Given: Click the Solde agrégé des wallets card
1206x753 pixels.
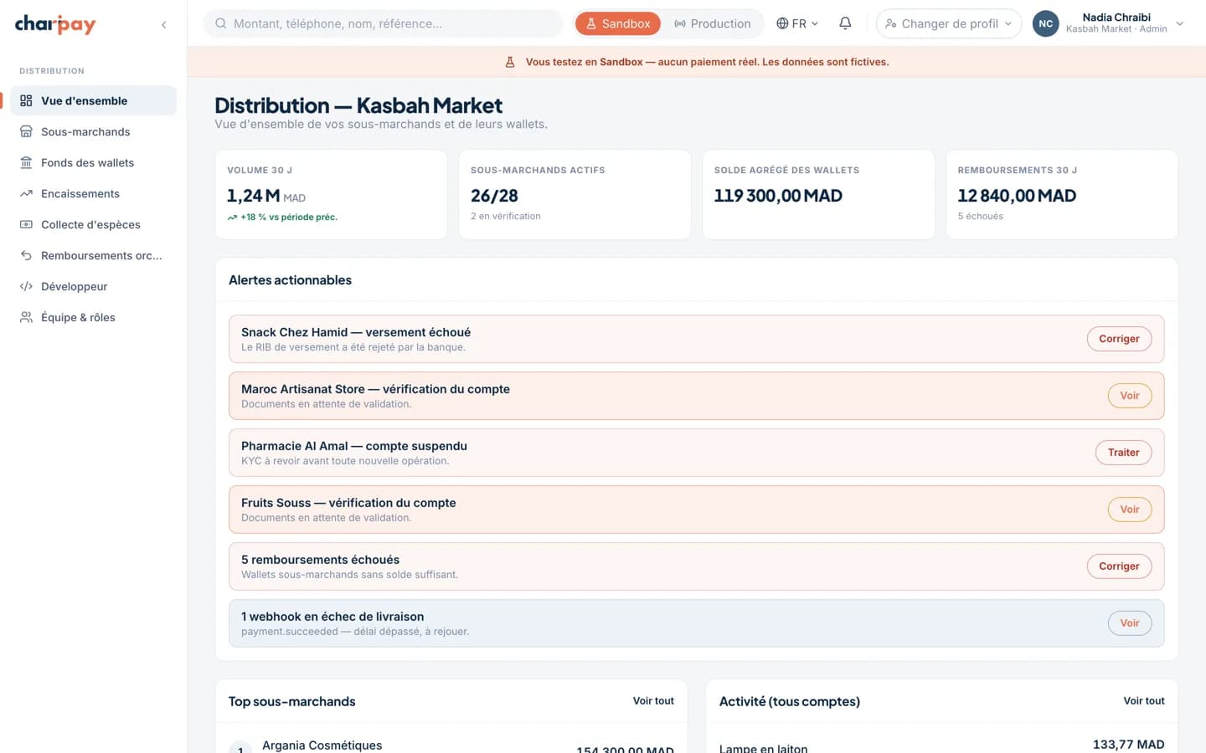Looking at the screenshot, I should pyautogui.click(x=818, y=195).
